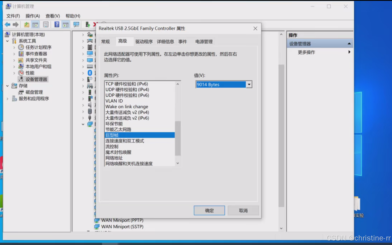Select 设备管理器 in the left tree
The image size is (392, 245).
pyautogui.click(x=36, y=79)
